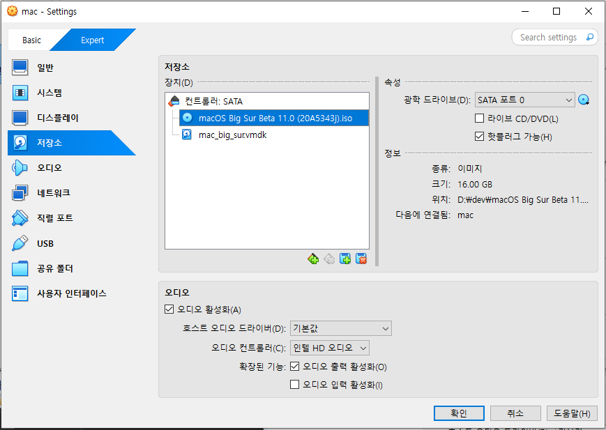Select the 저장소 disk icon in sidebar
Image resolution: width=606 pixels, height=430 pixels.
pyautogui.click(x=20, y=143)
